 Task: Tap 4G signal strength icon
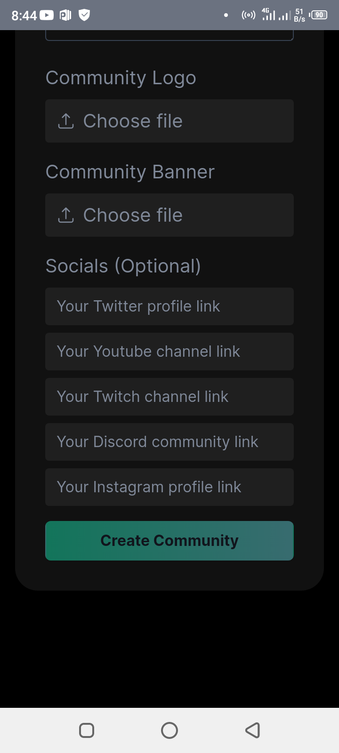pyautogui.click(x=268, y=15)
